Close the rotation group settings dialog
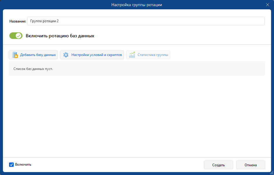 click(267, 5)
